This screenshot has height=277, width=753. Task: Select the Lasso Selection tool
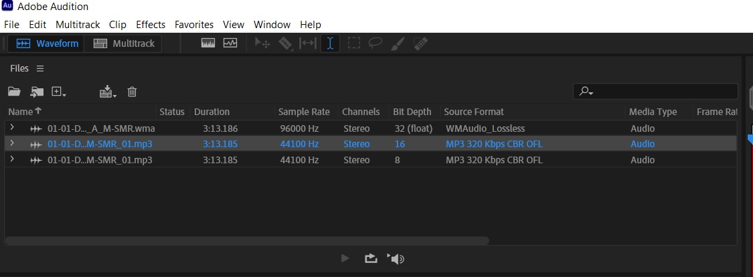(375, 43)
